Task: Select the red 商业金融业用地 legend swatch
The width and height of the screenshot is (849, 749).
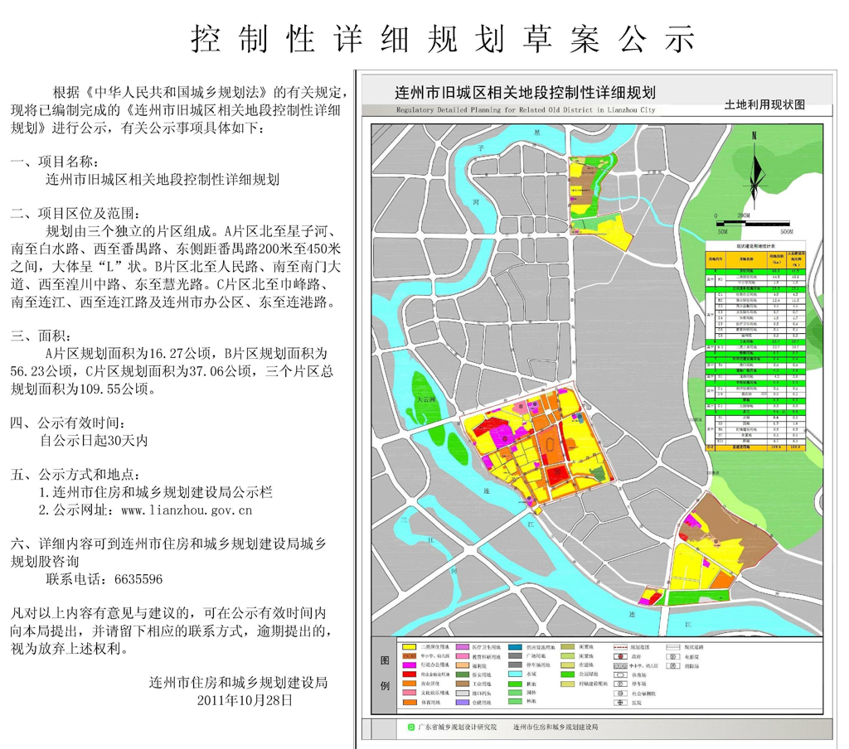Action: coord(409,674)
